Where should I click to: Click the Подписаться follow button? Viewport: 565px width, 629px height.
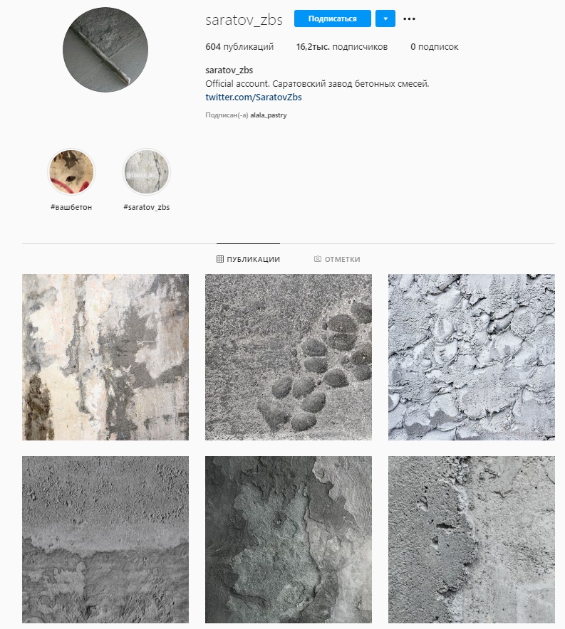pyautogui.click(x=333, y=18)
